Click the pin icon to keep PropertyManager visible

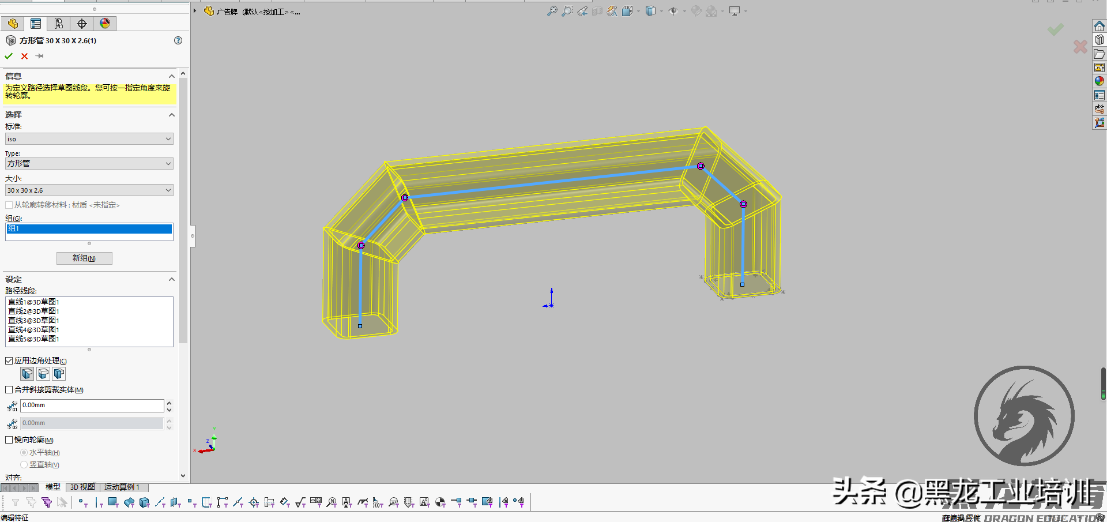[39, 56]
